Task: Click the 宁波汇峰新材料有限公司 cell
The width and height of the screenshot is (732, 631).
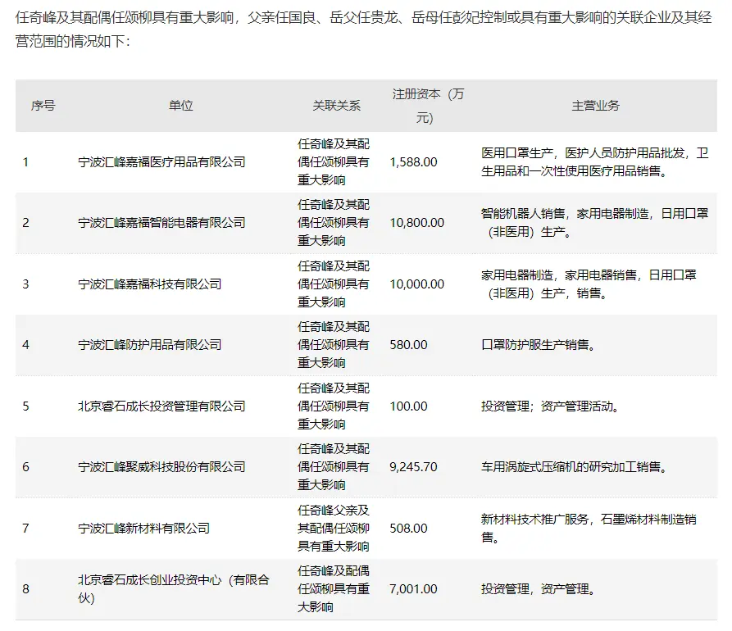Action: (144, 528)
